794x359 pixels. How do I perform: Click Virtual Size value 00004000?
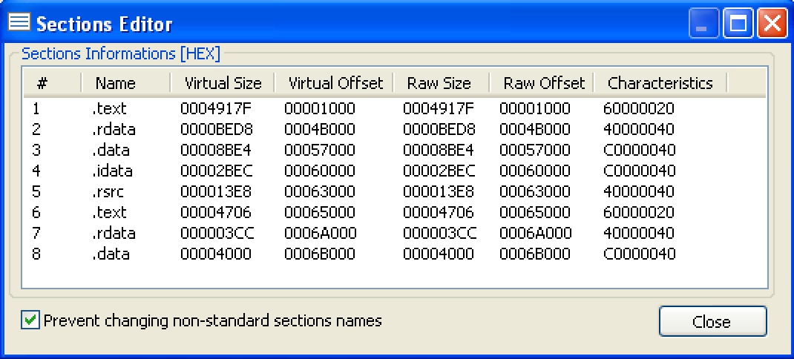point(216,253)
